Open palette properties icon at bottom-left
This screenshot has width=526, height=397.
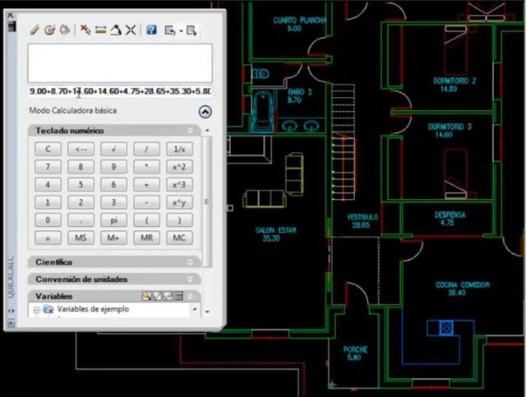click(x=11, y=324)
